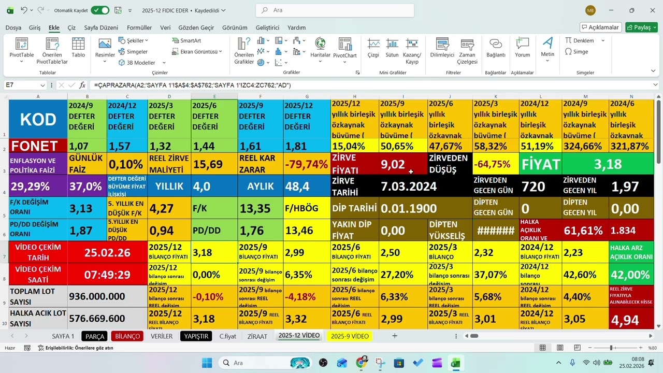Open the Name Box dropdown arrow
This screenshot has height=373, width=663.
(42, 85)
